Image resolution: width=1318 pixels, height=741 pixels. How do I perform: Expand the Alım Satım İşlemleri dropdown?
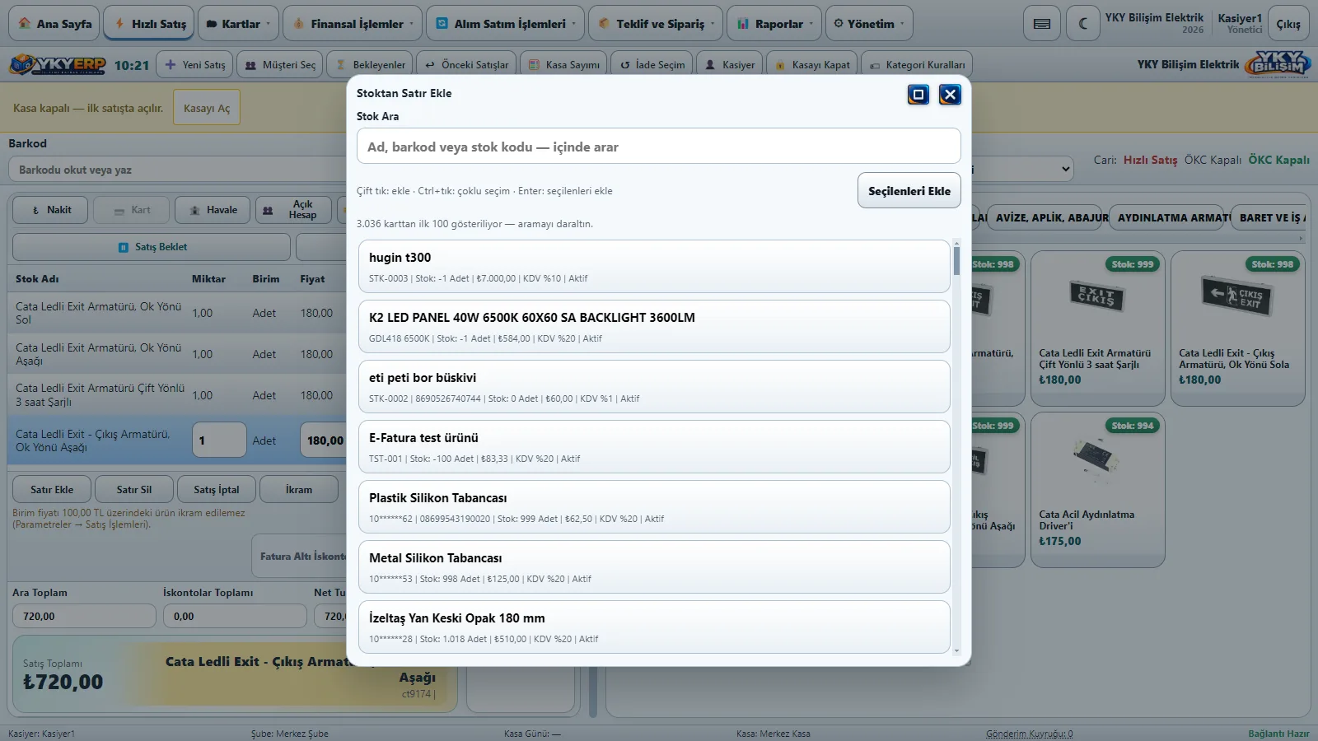point(506,24)
